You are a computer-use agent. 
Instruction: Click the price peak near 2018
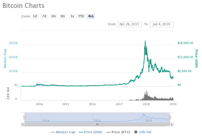(145, 41)
